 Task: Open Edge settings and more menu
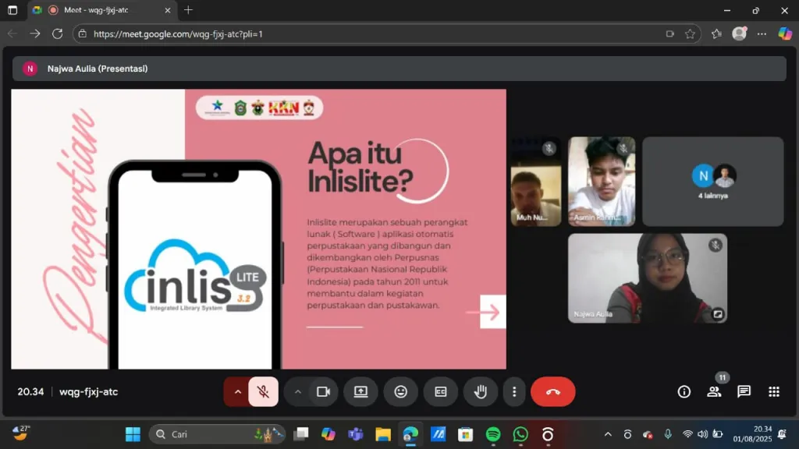coord(762,34)
